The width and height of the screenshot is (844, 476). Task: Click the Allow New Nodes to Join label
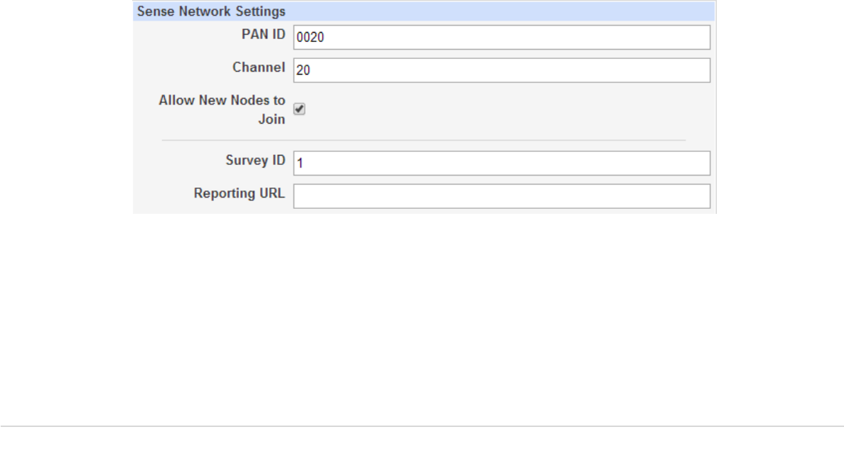(x=222, y=101)
